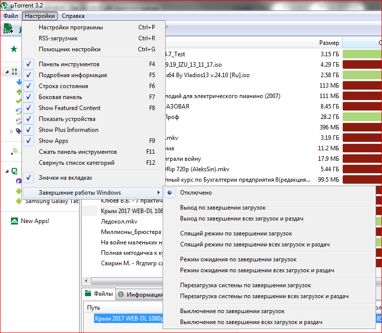Open Завершение работы Windows submenu arrow
Image resolution: width=382 pixels, height=333 pixels.
159,193
